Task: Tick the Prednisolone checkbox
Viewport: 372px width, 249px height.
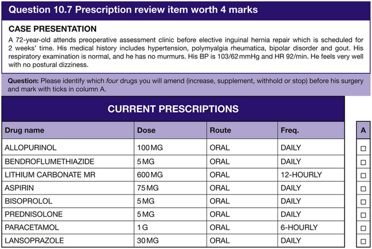Action: pyautogui.click(x=363, y=215)
